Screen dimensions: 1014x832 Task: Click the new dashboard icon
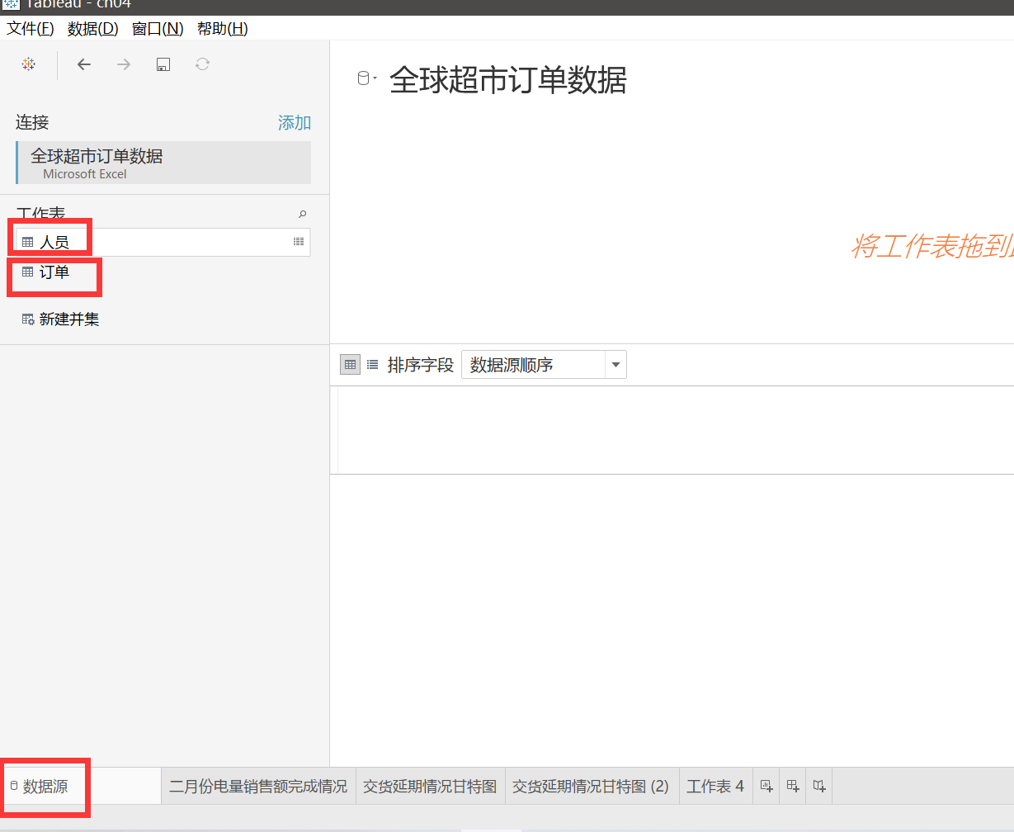point(793,787)
